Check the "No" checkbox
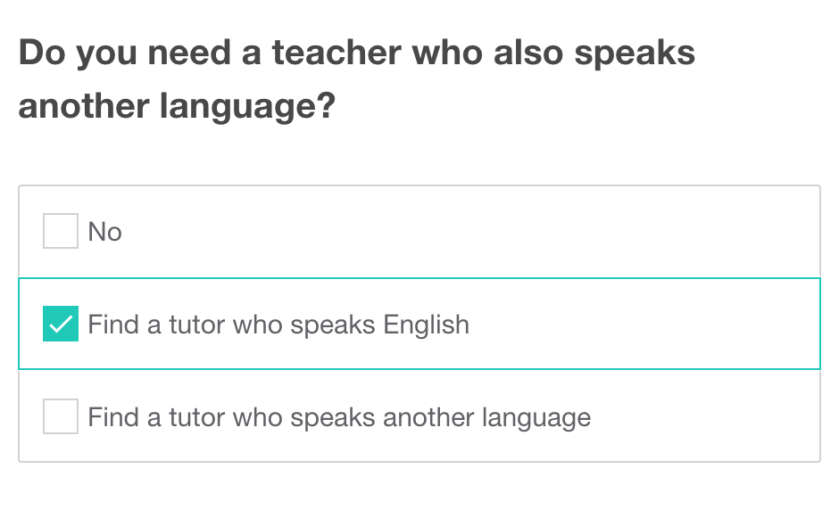 tap(61, 232)
